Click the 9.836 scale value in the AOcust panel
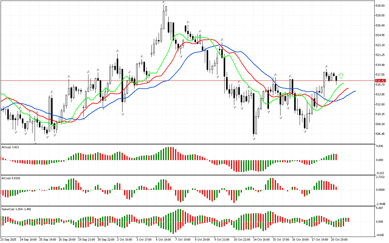The image size is (389, 243). point(380,146)
